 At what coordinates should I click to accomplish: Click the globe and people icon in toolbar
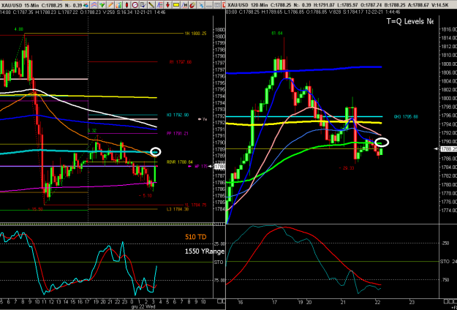point(86,5)
